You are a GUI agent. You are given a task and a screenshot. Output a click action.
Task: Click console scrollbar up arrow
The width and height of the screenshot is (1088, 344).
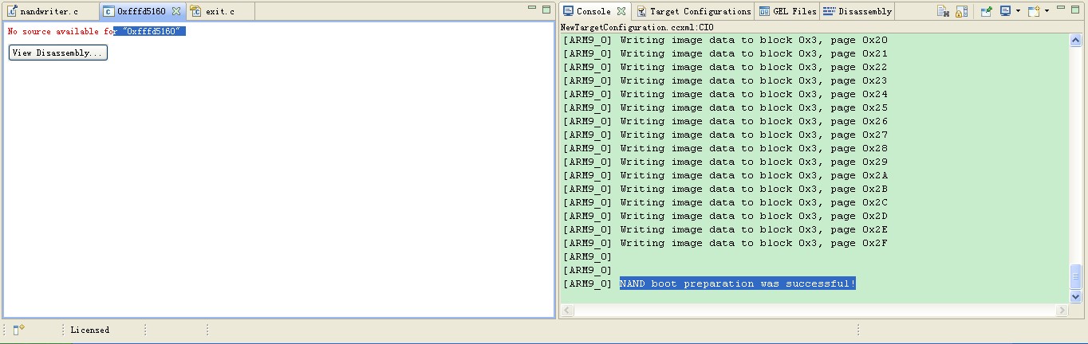(1075, 39)
